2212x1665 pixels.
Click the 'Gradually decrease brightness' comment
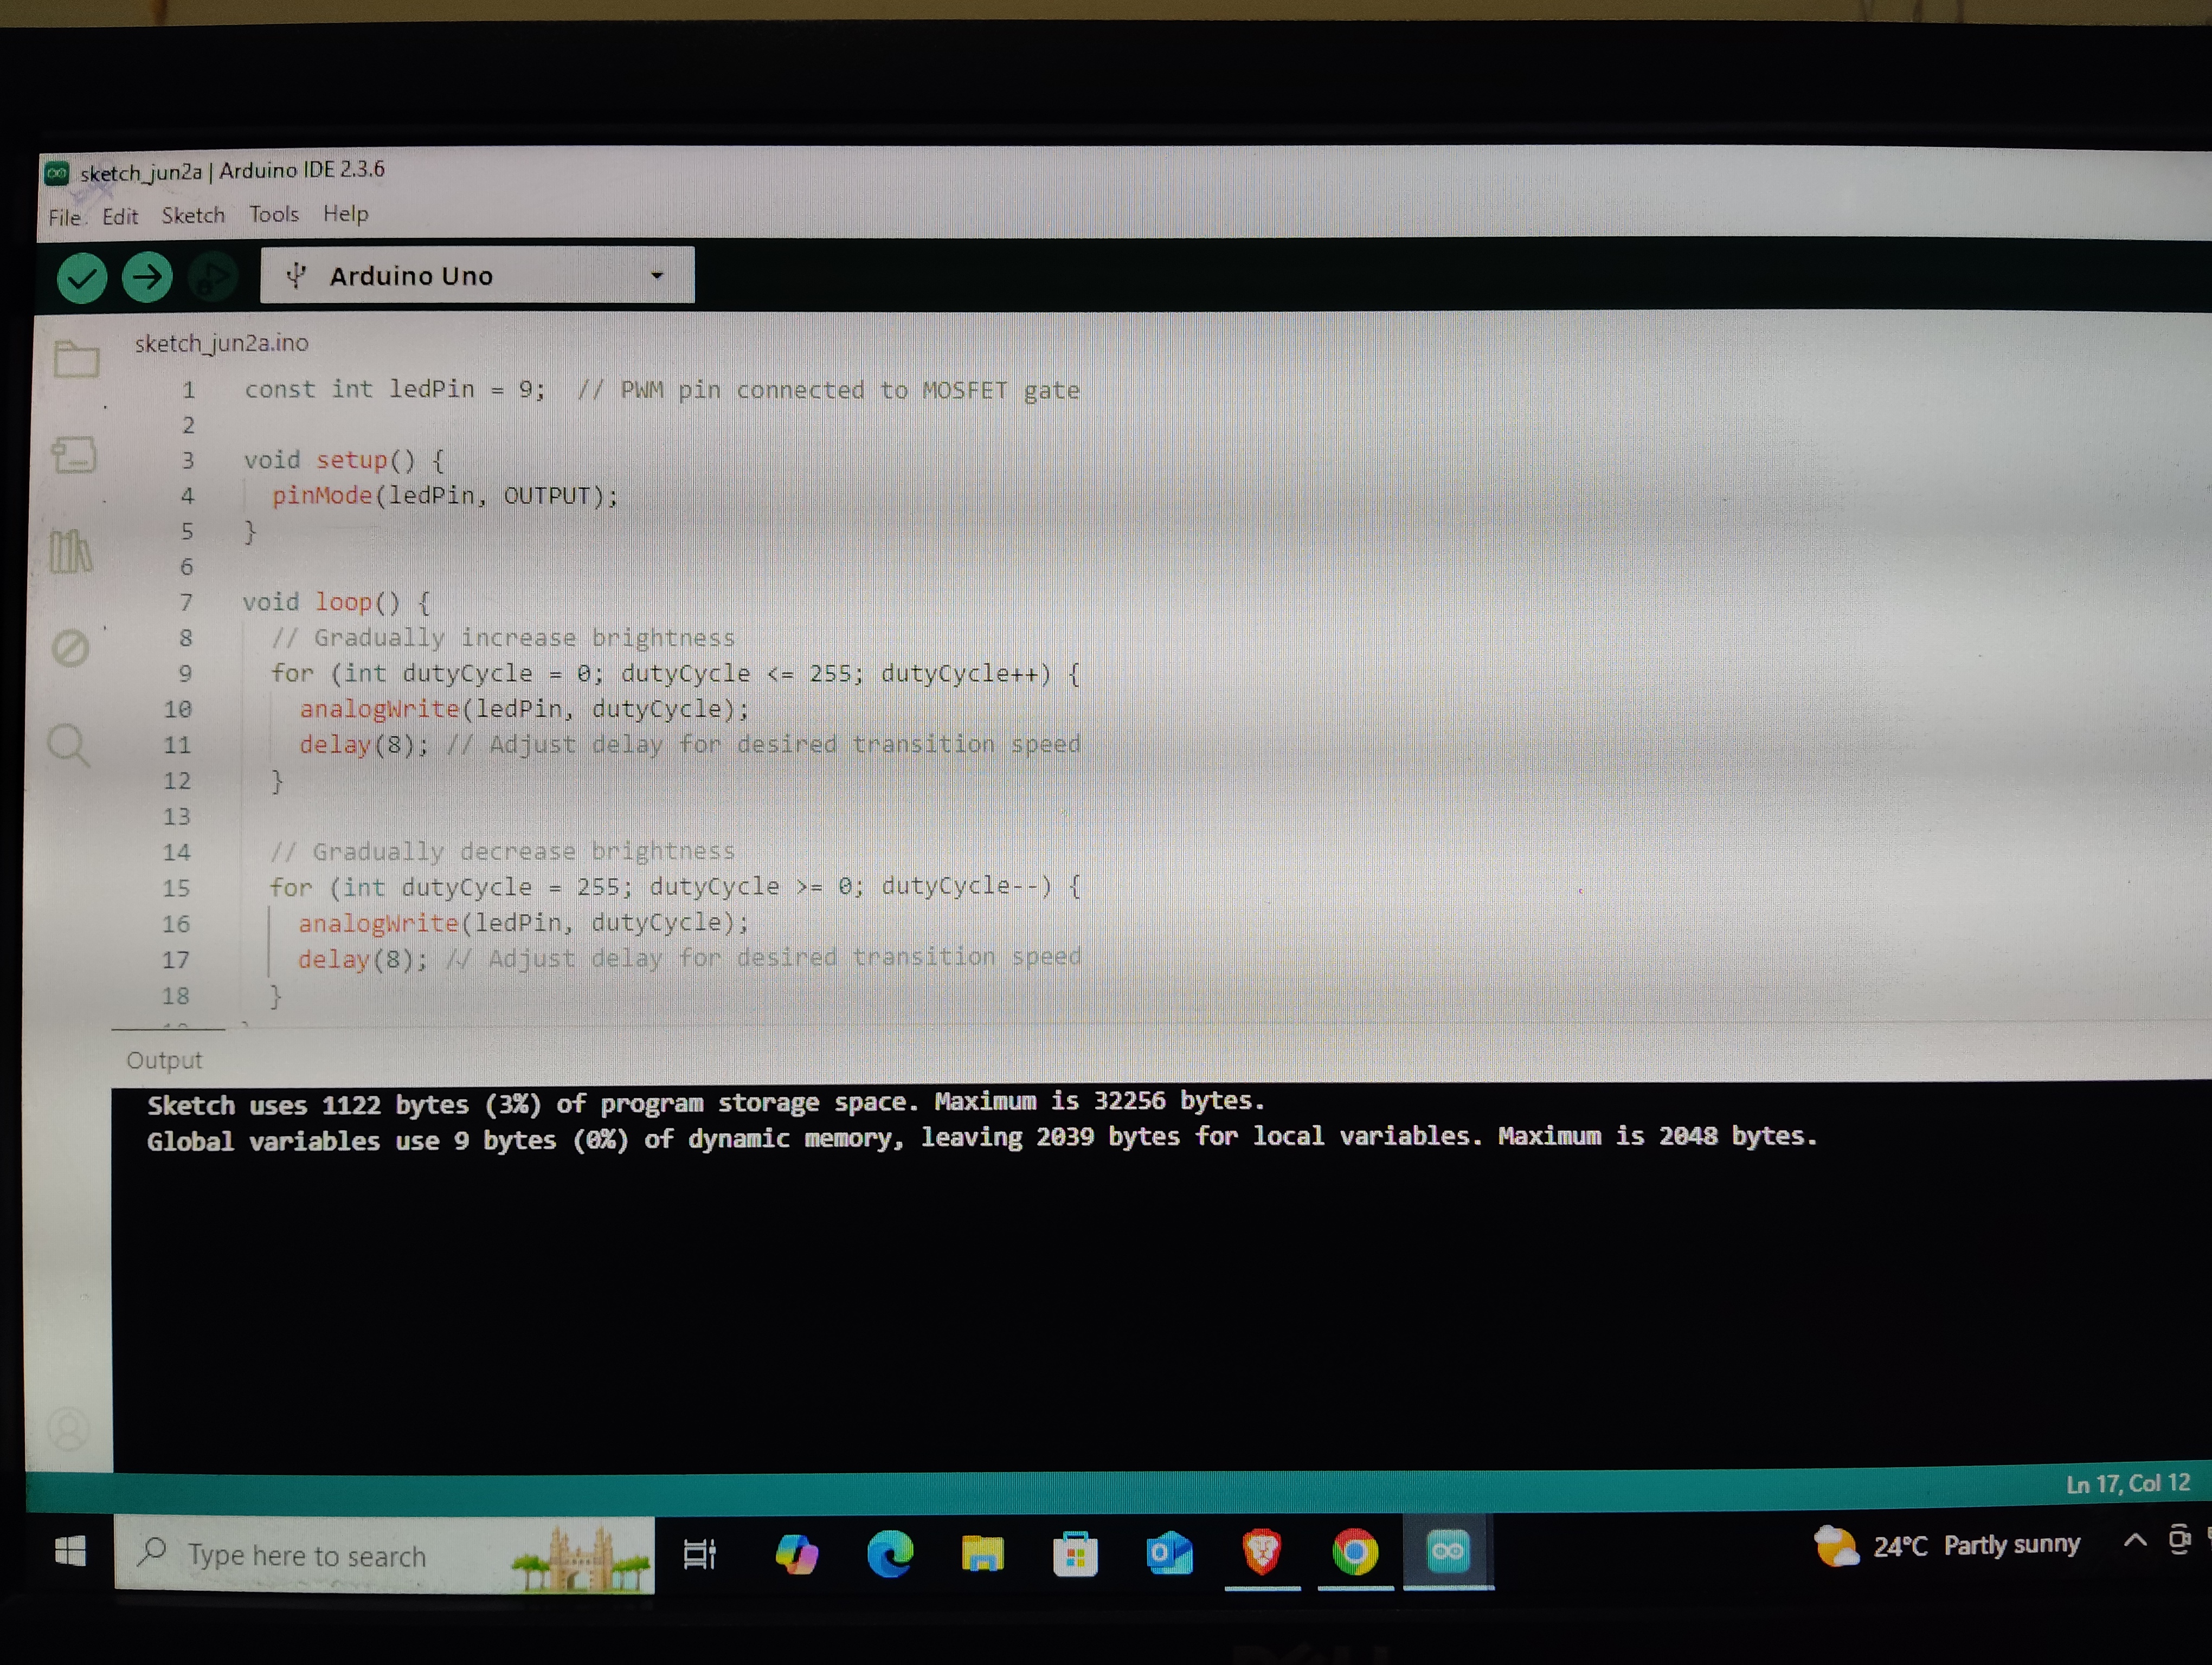tap(502, 851)
